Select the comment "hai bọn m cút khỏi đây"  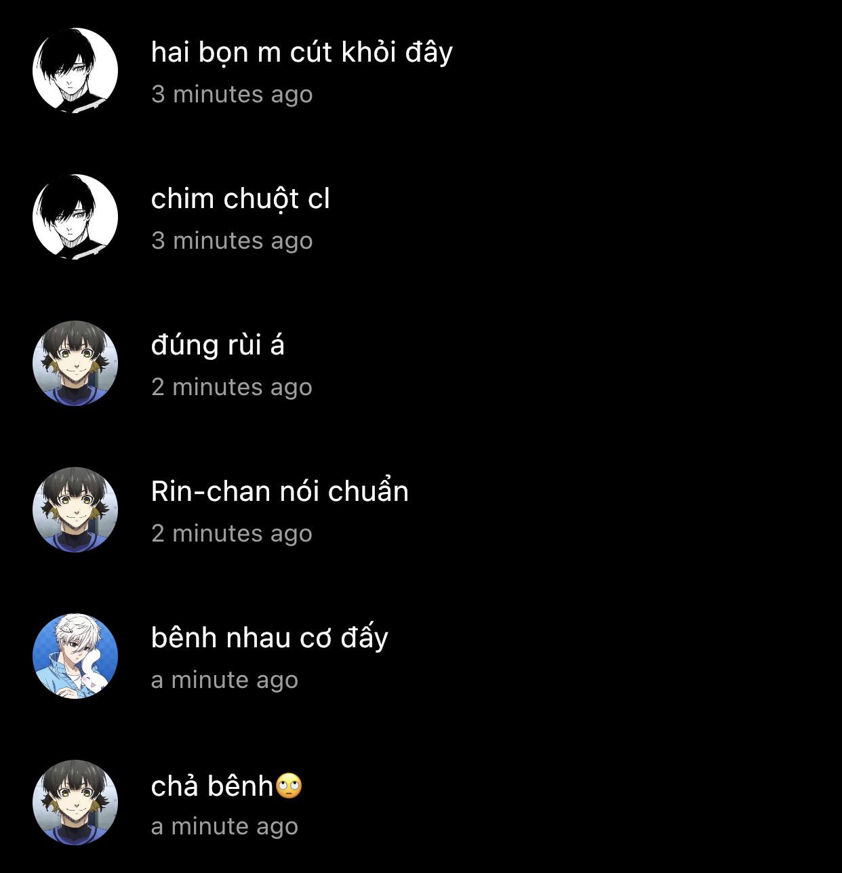[x=302, y=53]
